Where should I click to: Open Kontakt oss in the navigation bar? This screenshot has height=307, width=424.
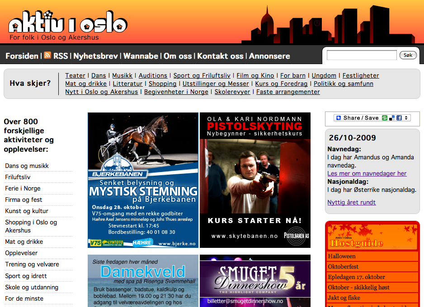pyautogui.click(x=220, y=56)
